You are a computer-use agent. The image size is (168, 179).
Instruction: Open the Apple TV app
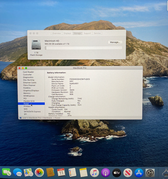tap(117, 173)
